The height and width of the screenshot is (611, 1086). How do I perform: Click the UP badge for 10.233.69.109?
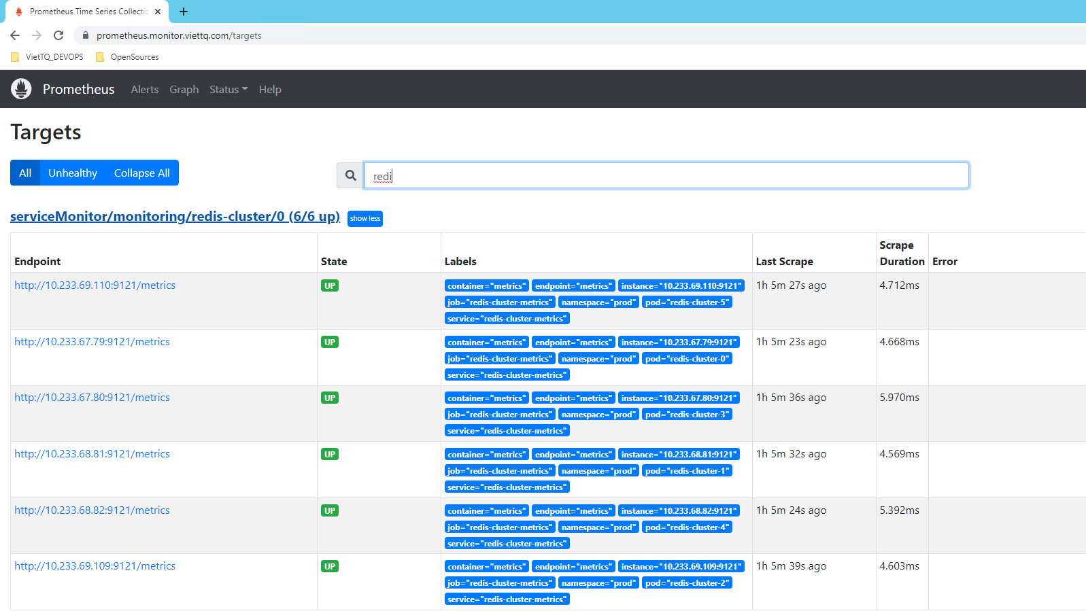pyautogui.click(x=330, y=567)
